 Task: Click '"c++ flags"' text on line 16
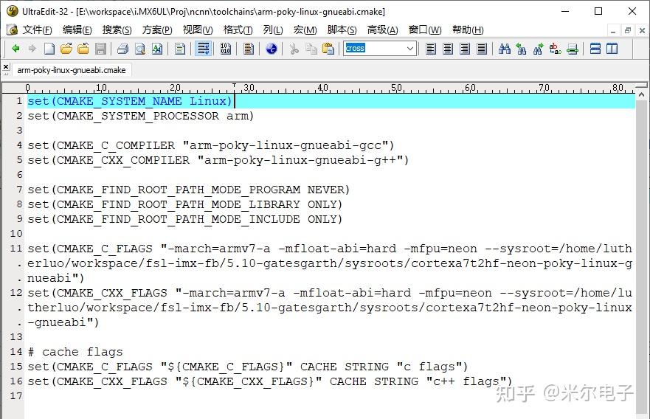click(467, 381)
